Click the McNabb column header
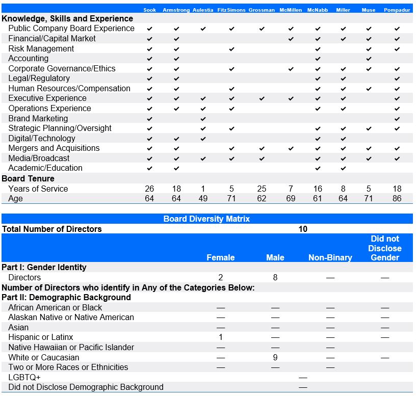Image resolution: width=417 pixels, height=396 pixels. [318, 10]
